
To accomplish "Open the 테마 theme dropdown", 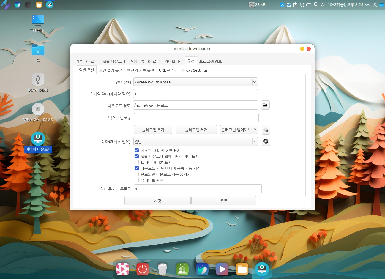I will pos(195,141).
